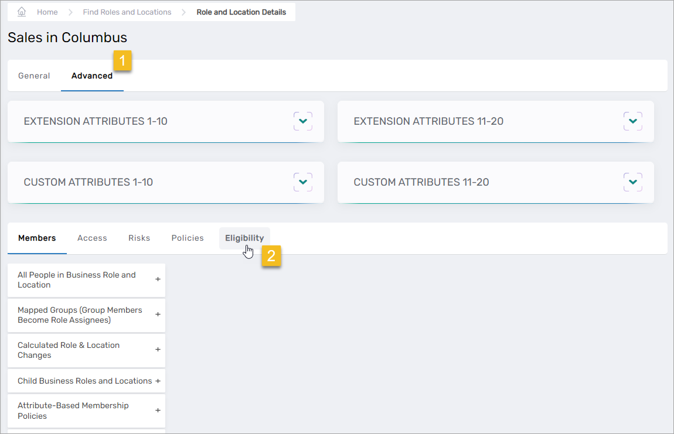Switch to the General tab
This screenshot has height=434, width=674.
(34, 76)
